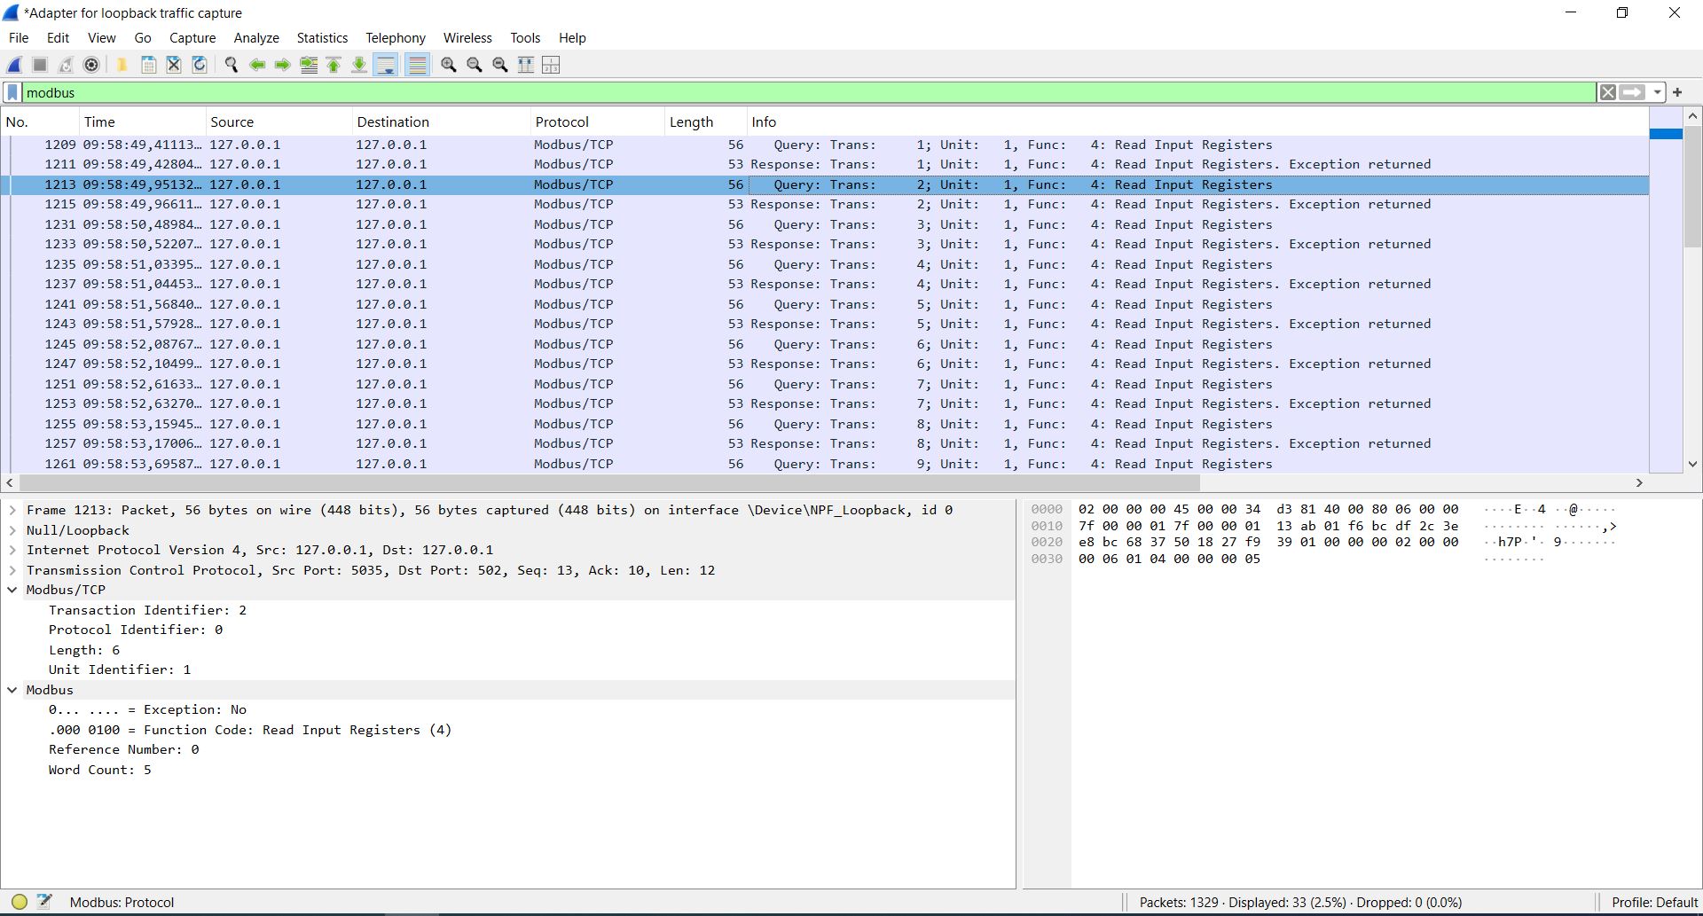This screenshot has height=916, width=1703.
Task: Open expert information circle in status bar
Action: pyautogui.click(x=19, y=902)
